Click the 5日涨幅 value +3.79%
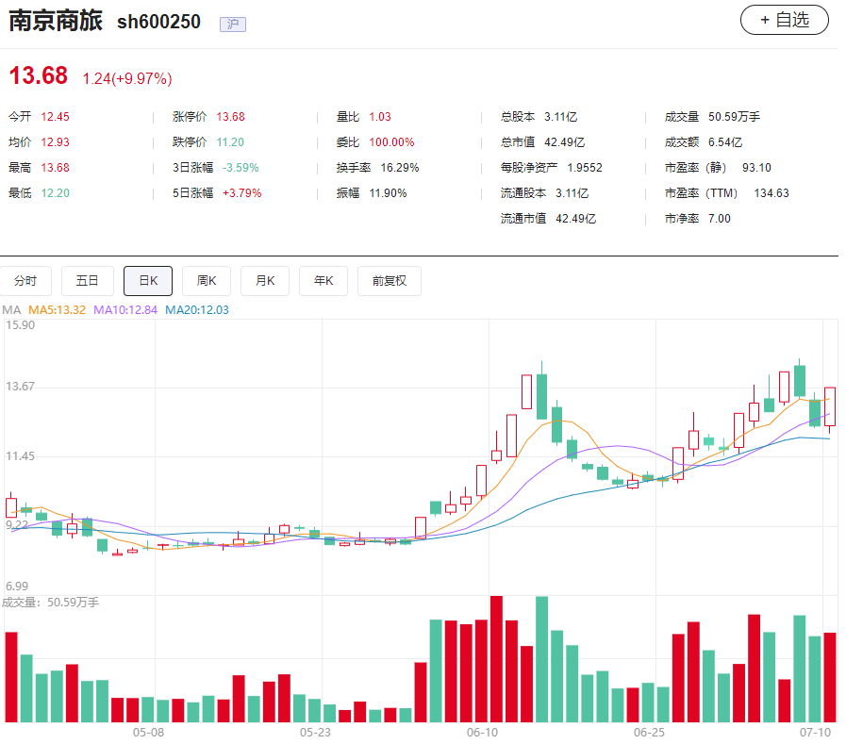The width and height of the screenshot is (846, 744). [x=241, y=192]
